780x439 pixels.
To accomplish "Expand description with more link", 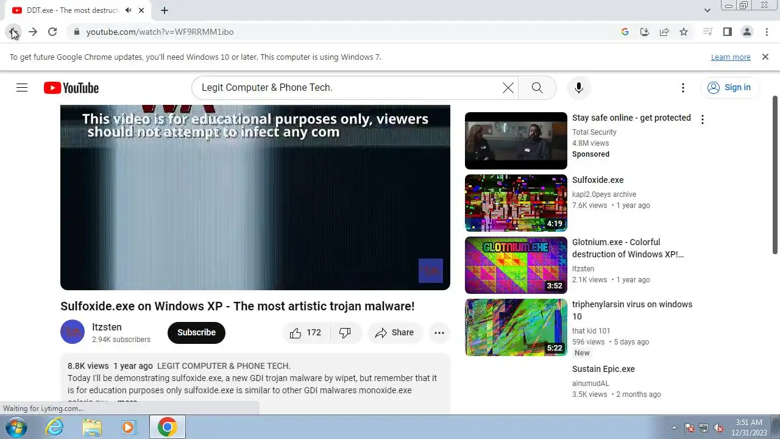I will point(127,402).
